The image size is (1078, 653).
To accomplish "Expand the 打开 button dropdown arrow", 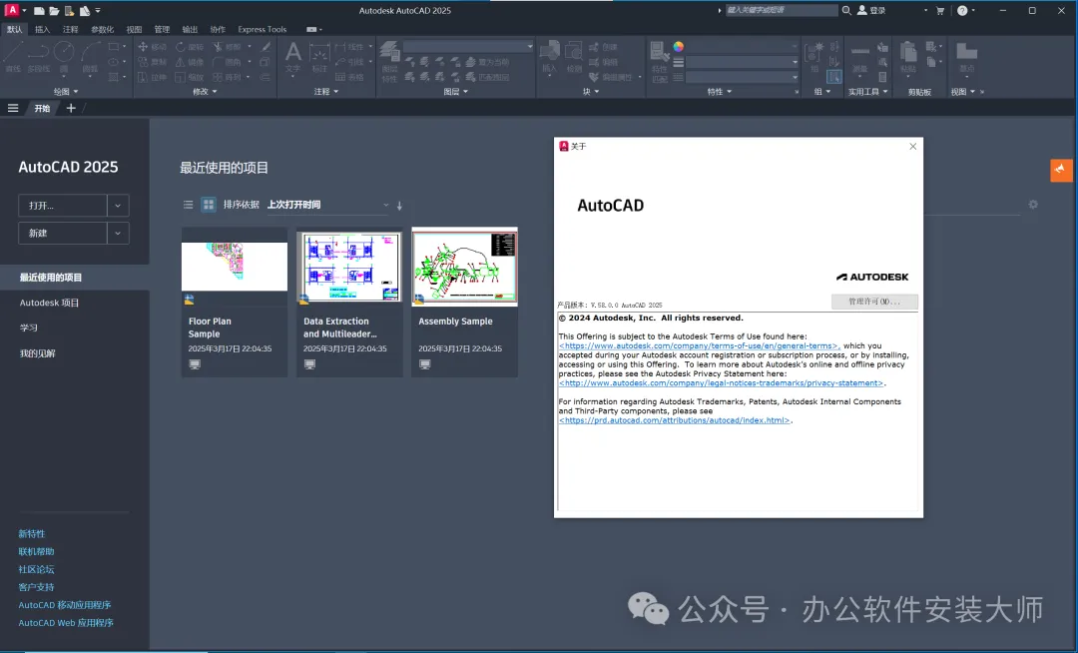I will pos(118,206).
